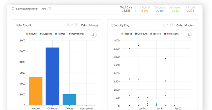
Task: Toggle International legend in Count by Day
Action: (x=172, y=34)
